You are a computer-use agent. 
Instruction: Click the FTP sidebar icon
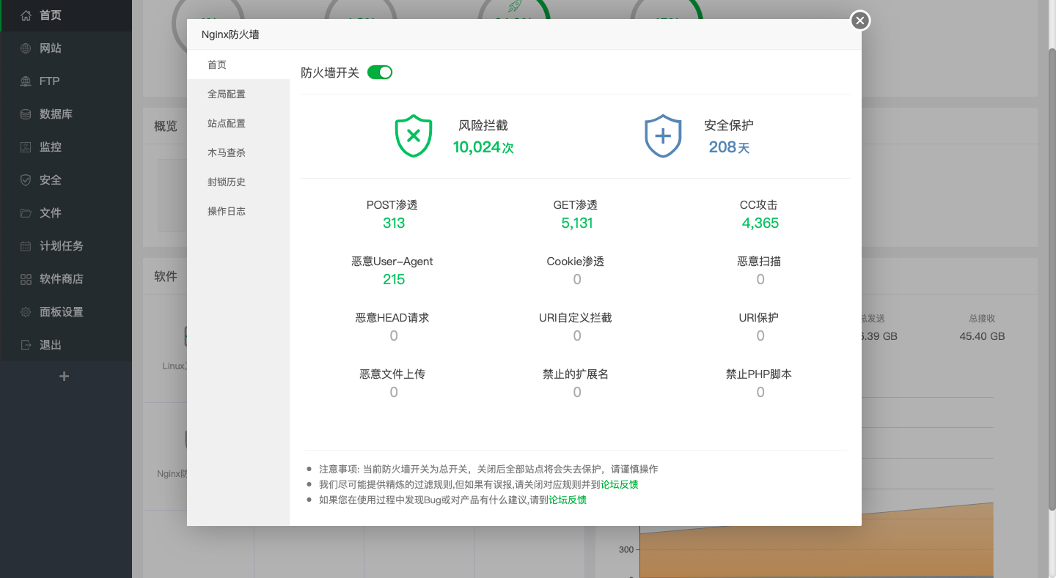[x=26, y=81]
